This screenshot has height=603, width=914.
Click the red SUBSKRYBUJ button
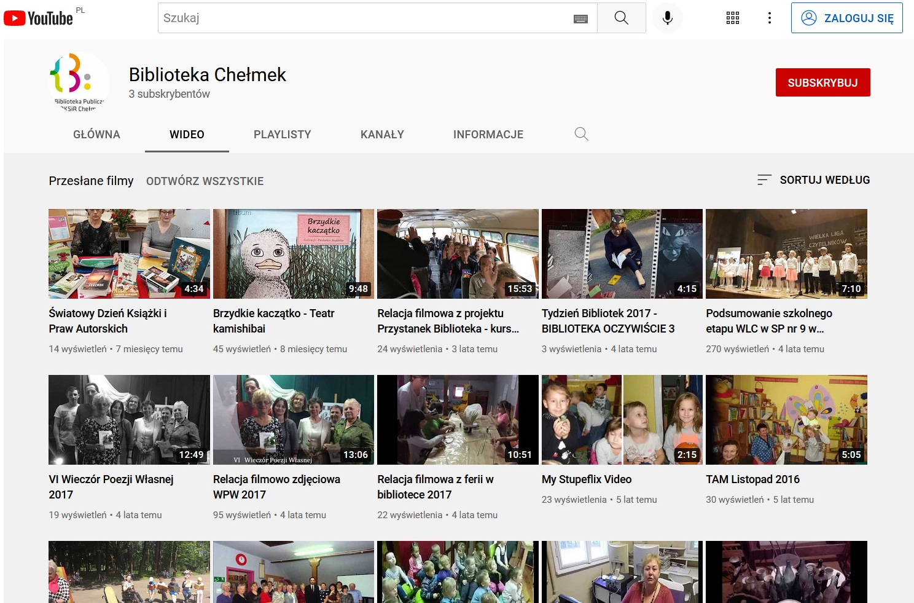coord(823,82)
